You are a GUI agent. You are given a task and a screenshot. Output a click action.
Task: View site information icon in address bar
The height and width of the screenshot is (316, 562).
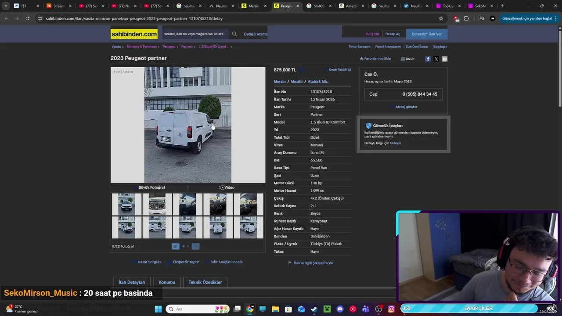pyautogui.click(x=40, y=18)
